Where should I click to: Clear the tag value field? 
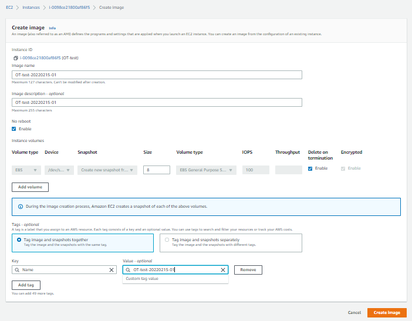point(223,270)
